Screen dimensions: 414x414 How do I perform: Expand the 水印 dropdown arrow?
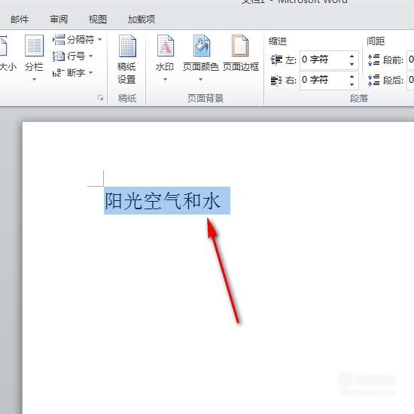(x=165, y=79)
